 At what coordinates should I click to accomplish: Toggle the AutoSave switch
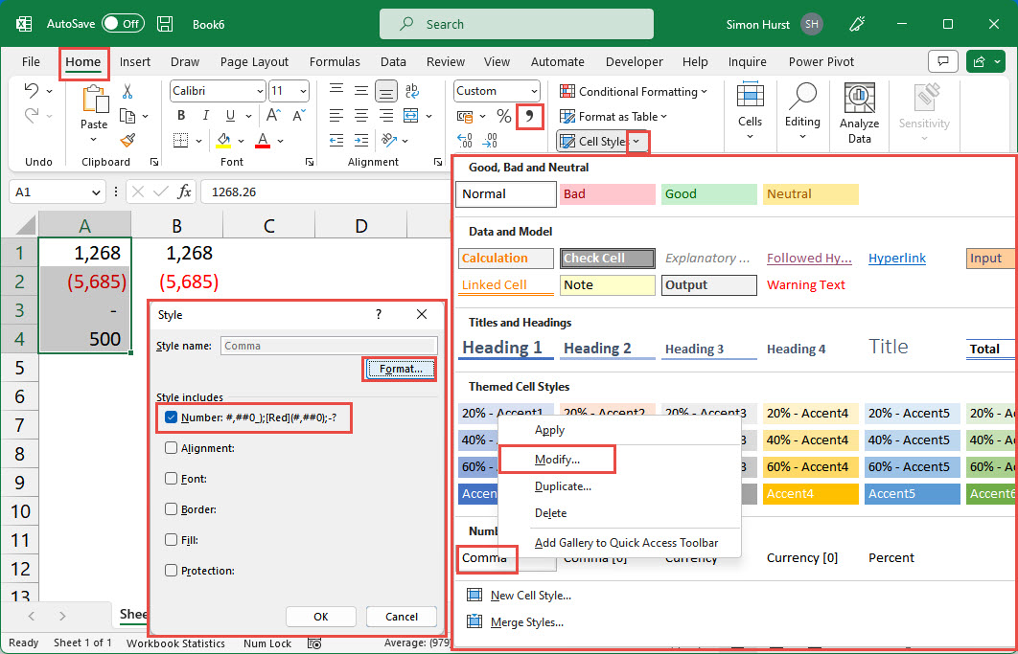point(123,23)
